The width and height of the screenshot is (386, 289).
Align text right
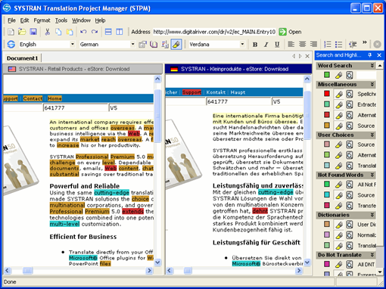(x=313, y=45)
